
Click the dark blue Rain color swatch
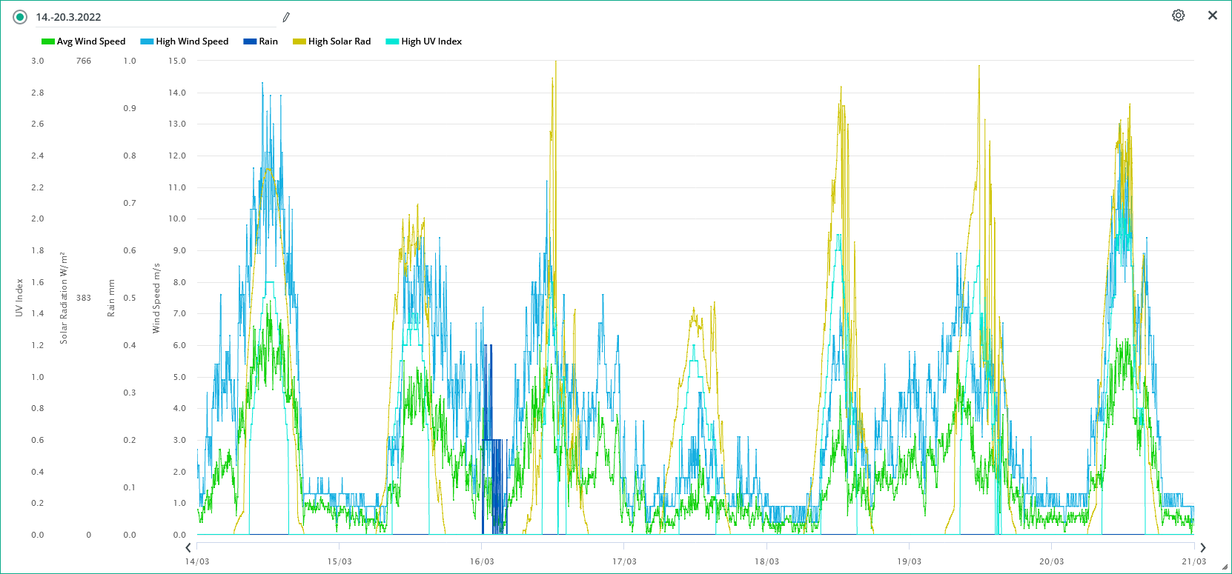click(x=250, y=41)
